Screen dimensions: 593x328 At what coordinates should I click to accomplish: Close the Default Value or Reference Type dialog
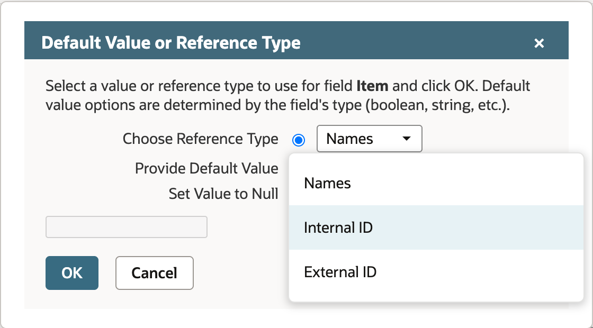tap(539, 43)
